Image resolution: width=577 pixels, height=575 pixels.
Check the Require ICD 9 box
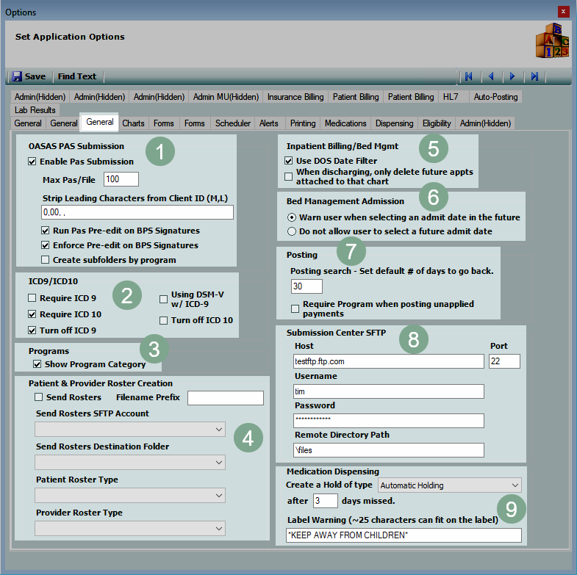pos(32,298)
